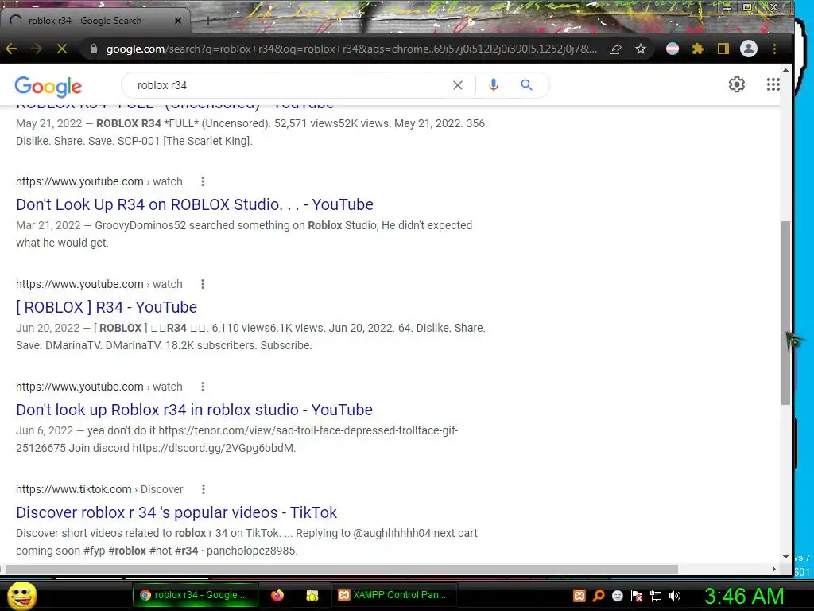Clear the search box with the X icon
Screen dimensions: 814x611
pyautogui.click(x=457, y=85)
